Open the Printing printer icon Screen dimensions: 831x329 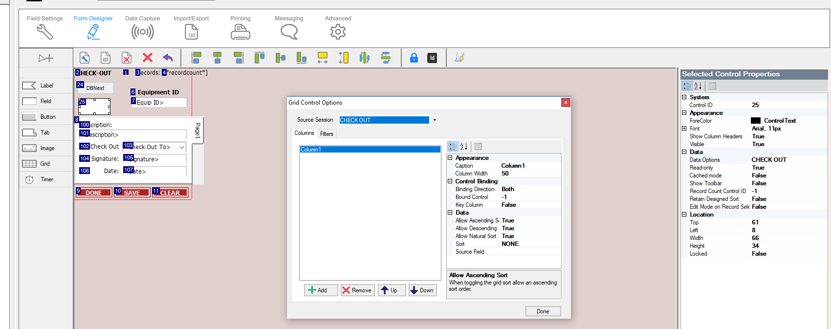(x=241, y=32)
